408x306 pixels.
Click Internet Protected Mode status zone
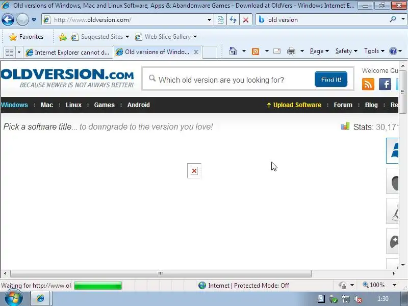tap(244, 286)
